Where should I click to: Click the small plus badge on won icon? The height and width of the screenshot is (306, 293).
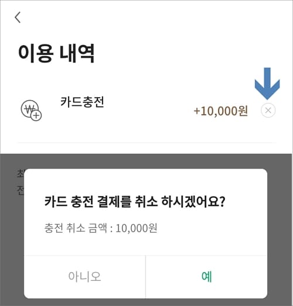click(36, 115)
